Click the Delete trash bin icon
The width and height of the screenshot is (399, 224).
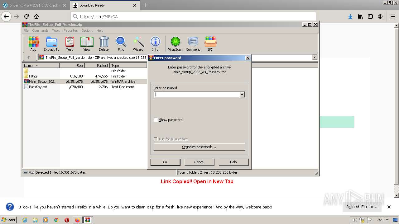(104, 44)
